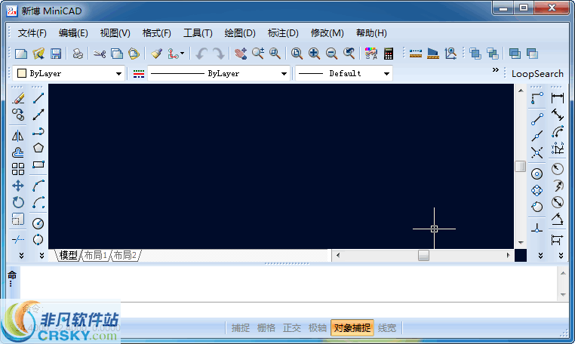Expand more tools under the modify toolbar
Image resolution: width=575 pixels, height=344 pixels.
click(21, 255)
